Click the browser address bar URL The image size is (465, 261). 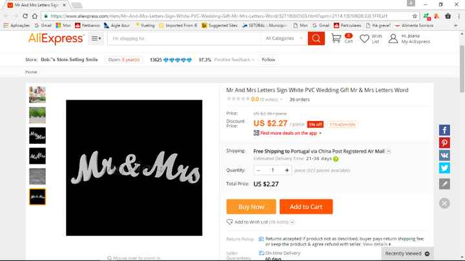point(219,16)
